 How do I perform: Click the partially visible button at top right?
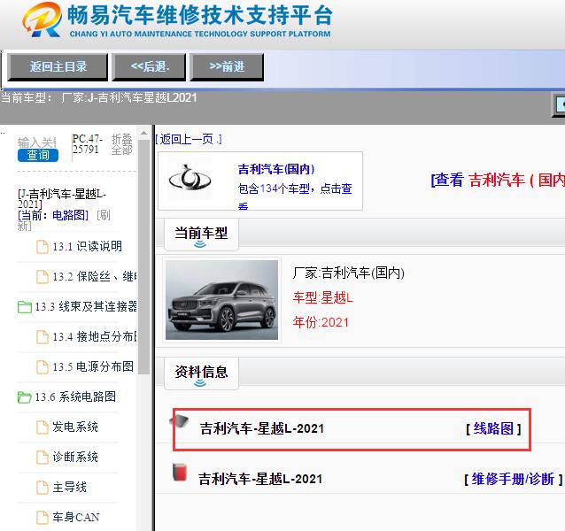559,104
